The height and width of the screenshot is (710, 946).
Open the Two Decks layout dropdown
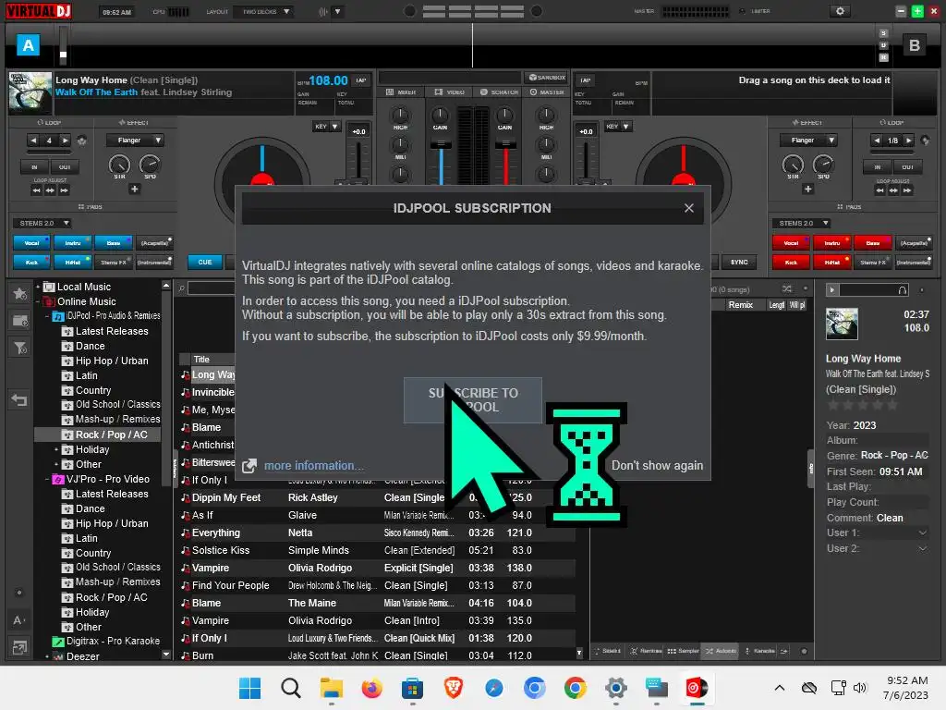[x=265, y=11]
